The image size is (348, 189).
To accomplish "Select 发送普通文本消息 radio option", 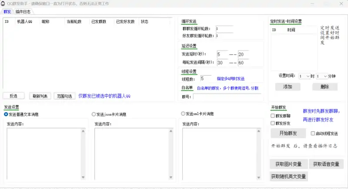I will (6, 114).
